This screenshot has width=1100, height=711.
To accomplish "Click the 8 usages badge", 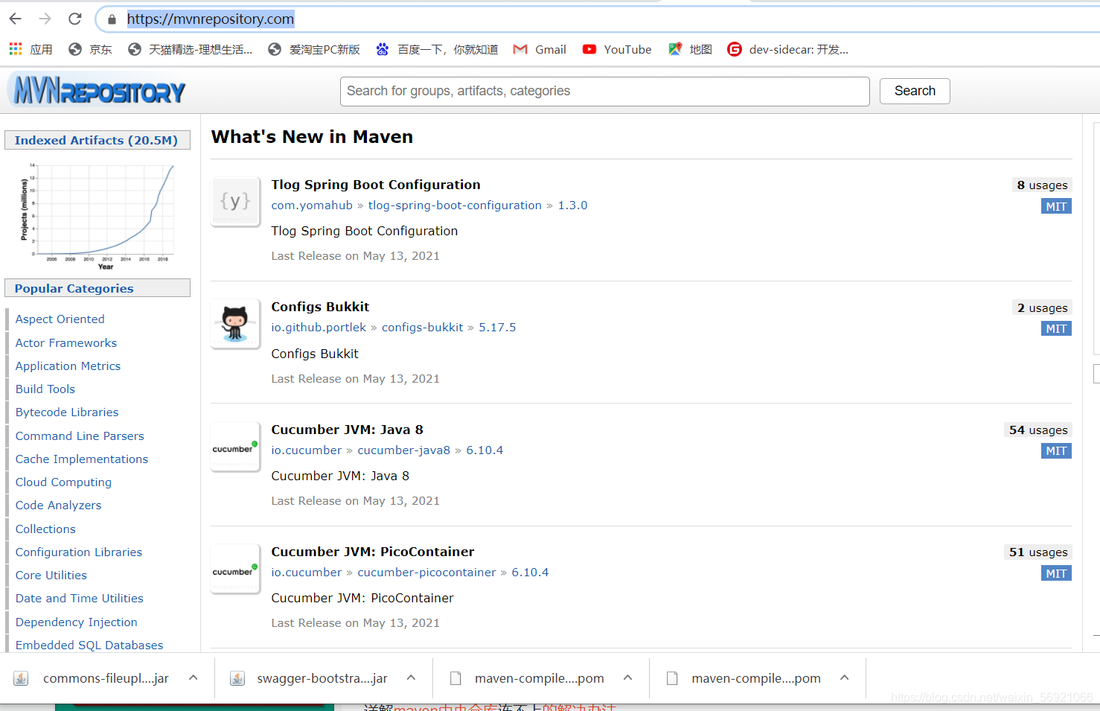I will [x=1042, y=185].
